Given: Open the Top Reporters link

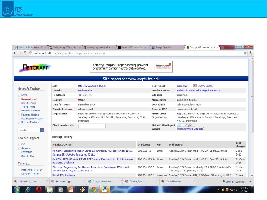Looking at the screenshot, I should [28, 107].
